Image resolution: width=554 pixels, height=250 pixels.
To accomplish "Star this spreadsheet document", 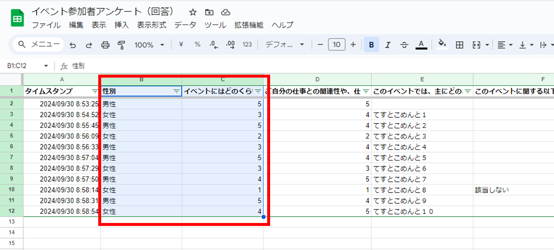I will click(193, 12).
